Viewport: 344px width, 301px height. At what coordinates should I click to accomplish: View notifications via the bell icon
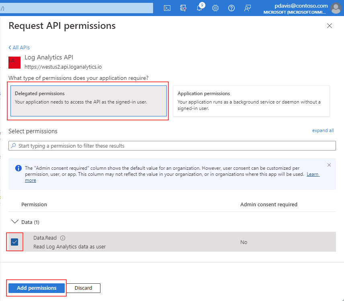pos(199,8)
